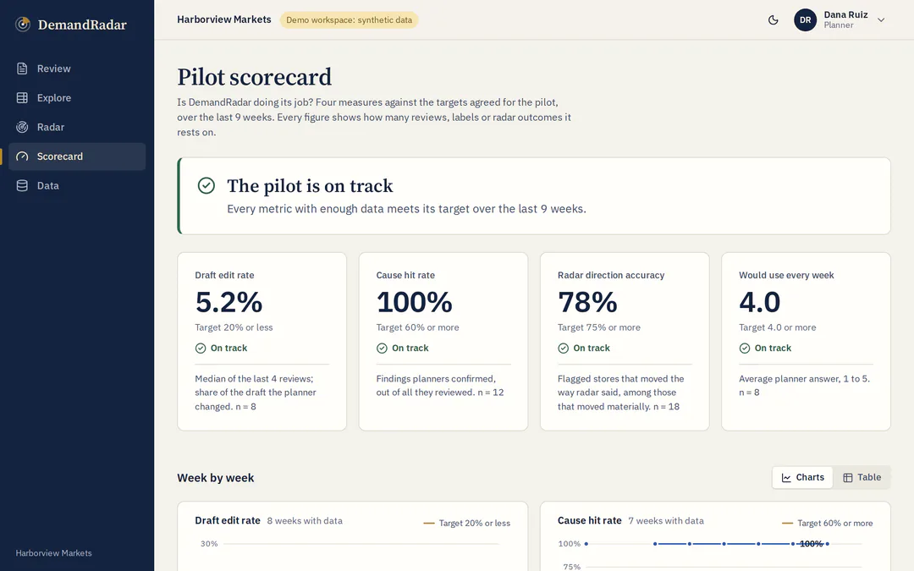Click chart legend 'Target 60% or more'

tap(827, 524)
